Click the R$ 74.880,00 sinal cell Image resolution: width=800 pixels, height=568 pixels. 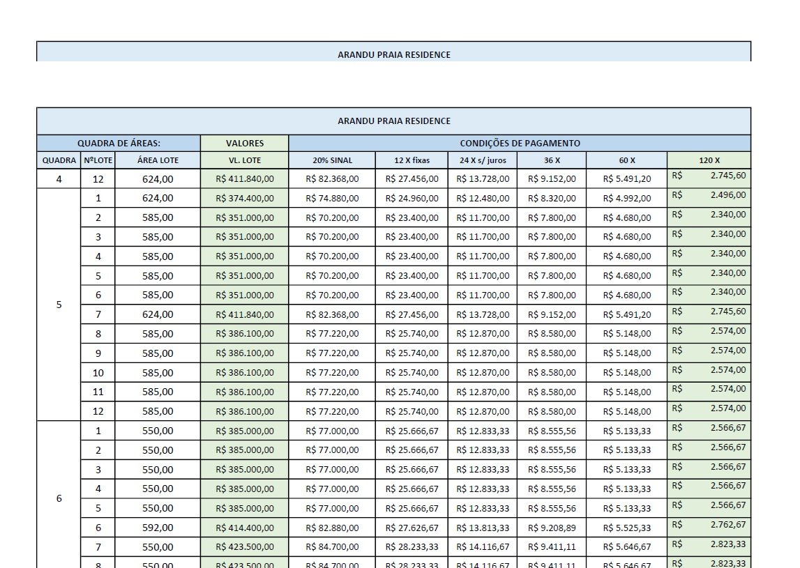pyautogui.click(x=332, y=199)
